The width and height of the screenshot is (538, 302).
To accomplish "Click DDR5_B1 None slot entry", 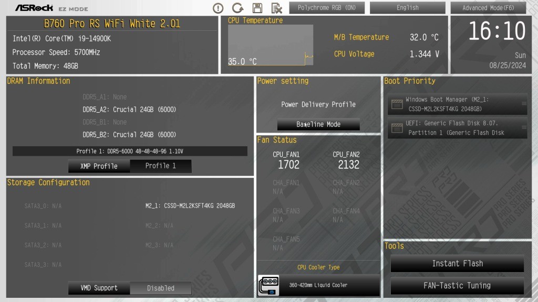I will [105, 122].
